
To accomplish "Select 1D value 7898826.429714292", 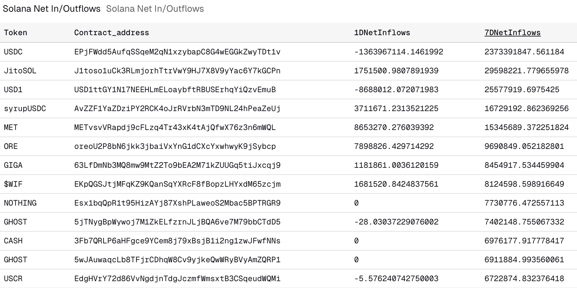I will 394,146.
